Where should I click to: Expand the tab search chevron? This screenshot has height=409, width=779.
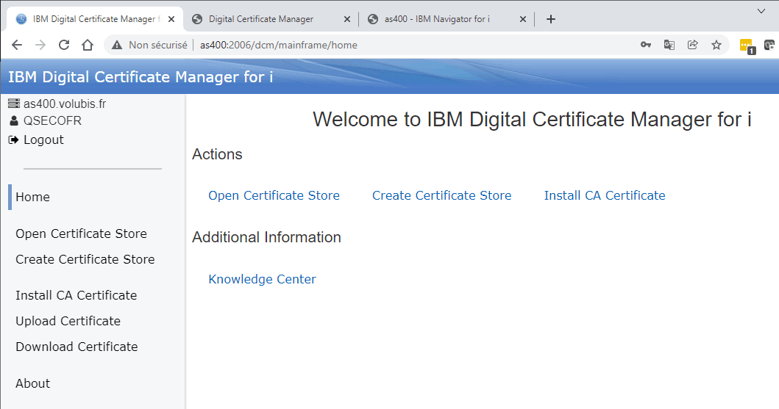(761, 11)
